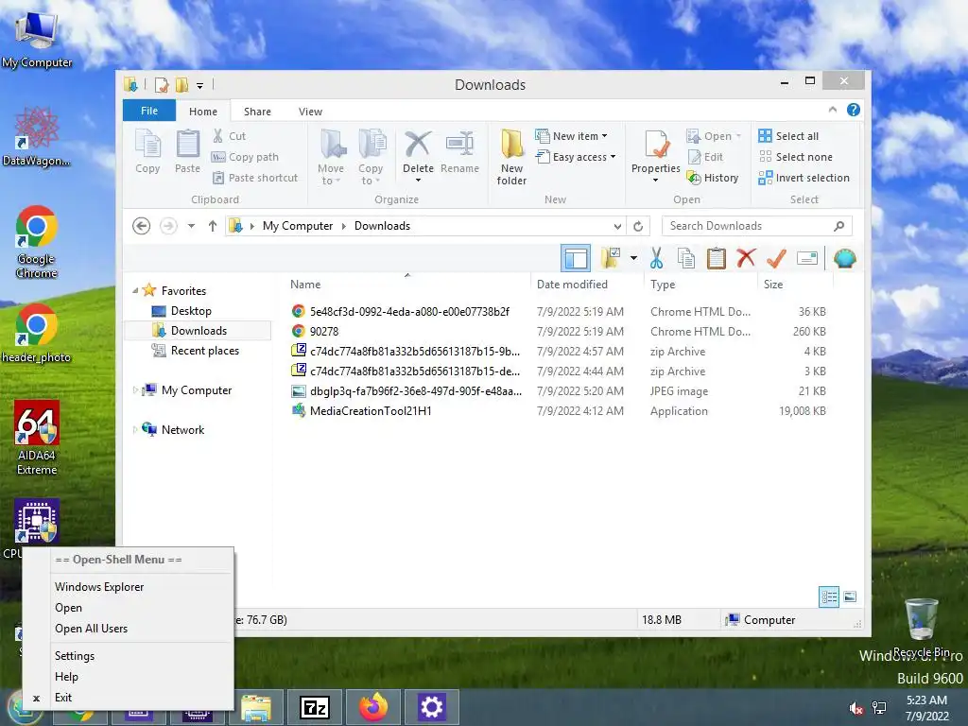Select the Recycle Bin desktop icon
The image size is (968, 726).
click(922, 628)
